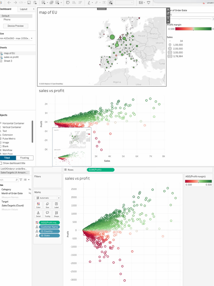The image size is (214, 286).
Task: Select the SalesTargets data source
Action: pyautogui.click(x=14, y=172)
